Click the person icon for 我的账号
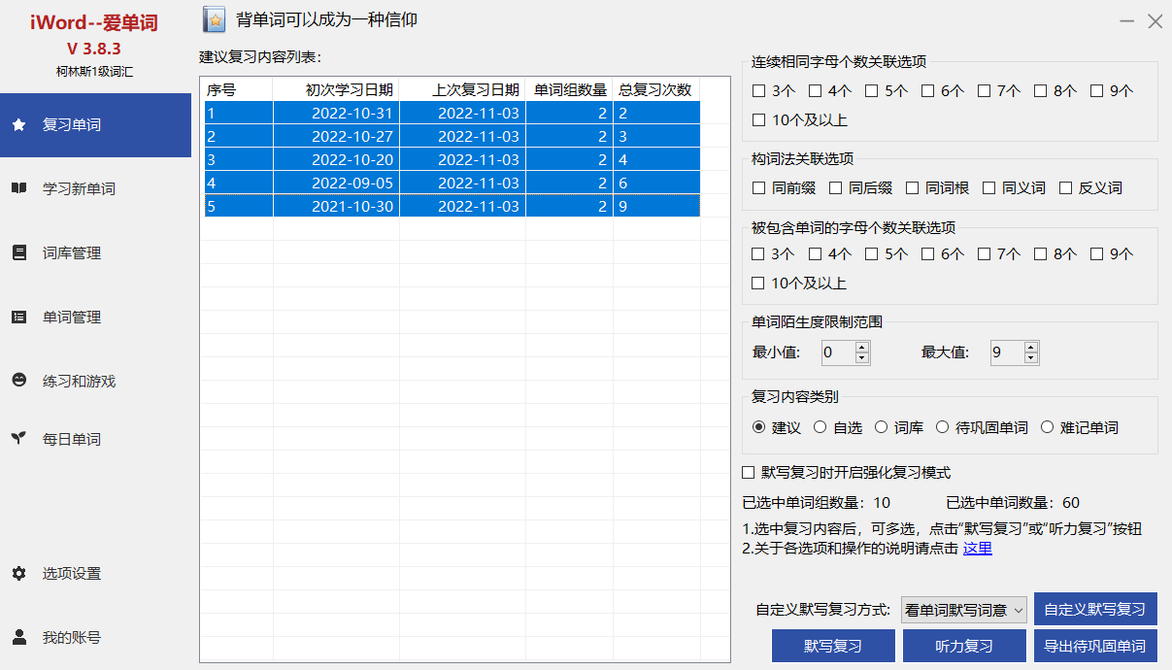This screenshot has height=670, width=1172. click(x=18, y=637)
